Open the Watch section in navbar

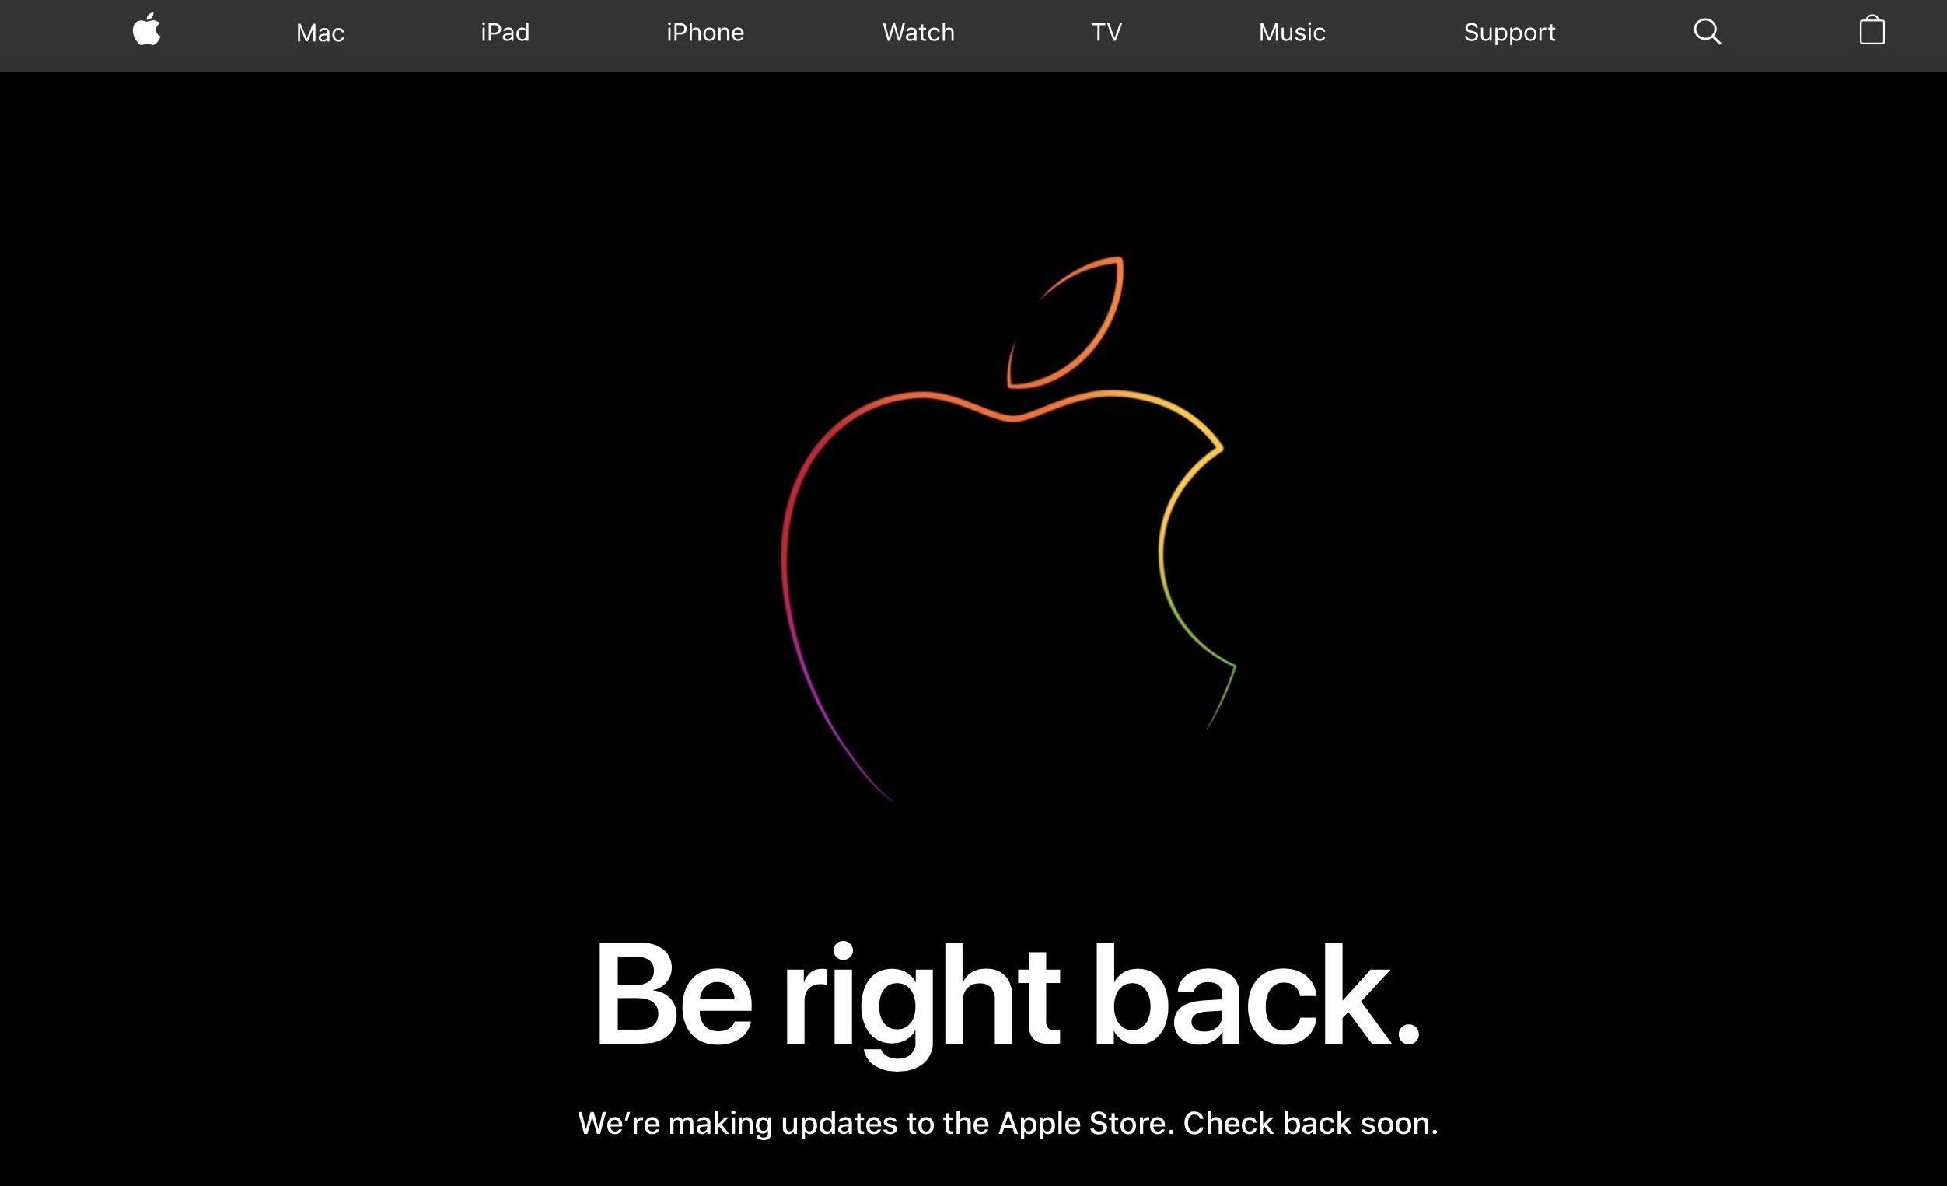(x=918, y=30)
